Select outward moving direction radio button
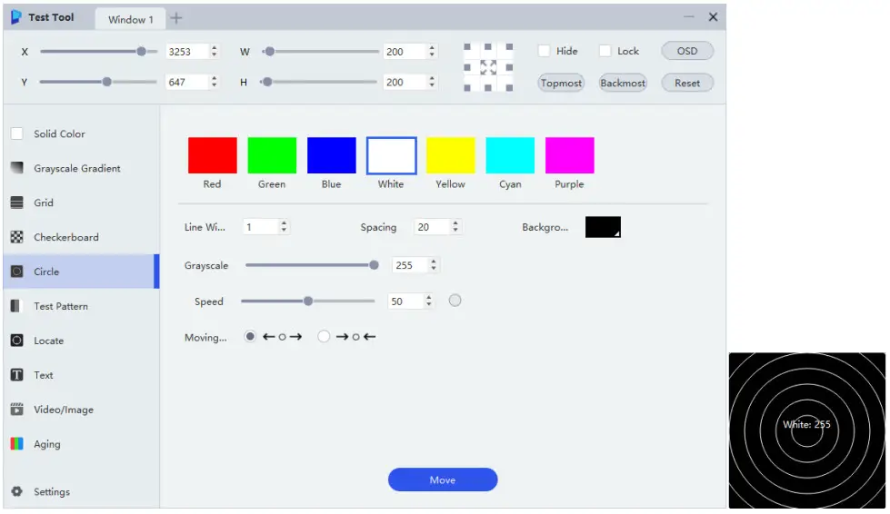 (250, 337)
